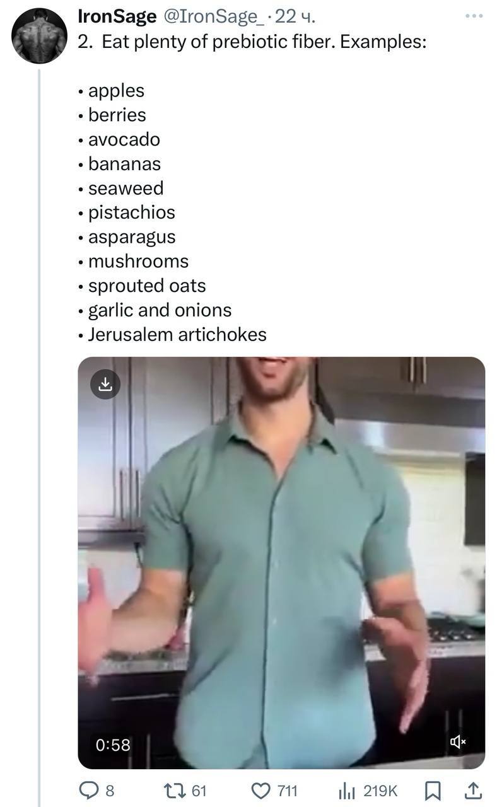Unmute the video with the speaker icon
The width and height of the screenshot is (497, 807).
[458, 742]
